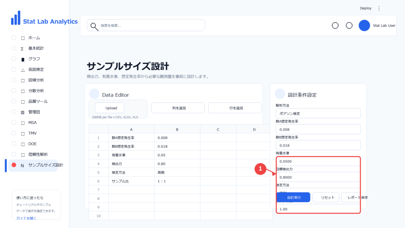This screenshot has height=228, width=405.
Task: Click the TMV square icon
Action: [x=23, y=133]
